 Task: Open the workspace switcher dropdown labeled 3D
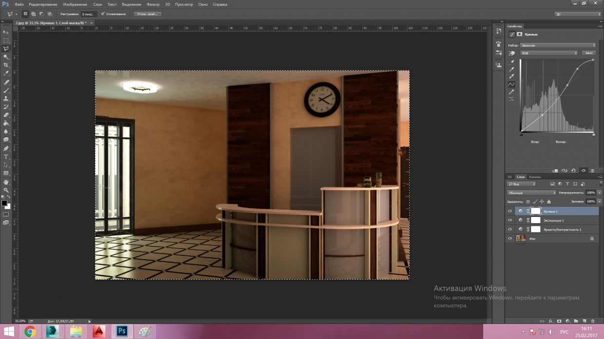click(578, 14)
